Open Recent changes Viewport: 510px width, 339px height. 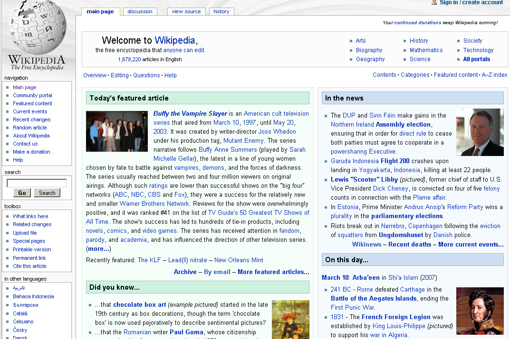click(x=31, y=119)
